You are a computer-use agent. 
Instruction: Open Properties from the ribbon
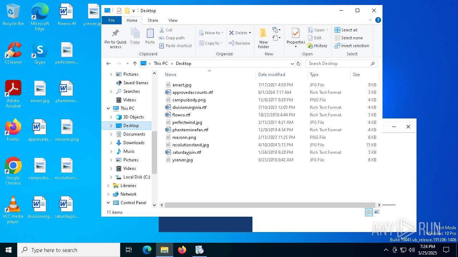[x=296, y=38]
